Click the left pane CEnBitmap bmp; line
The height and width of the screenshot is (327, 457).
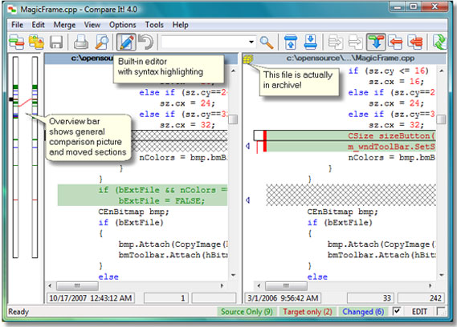[133, 212]
